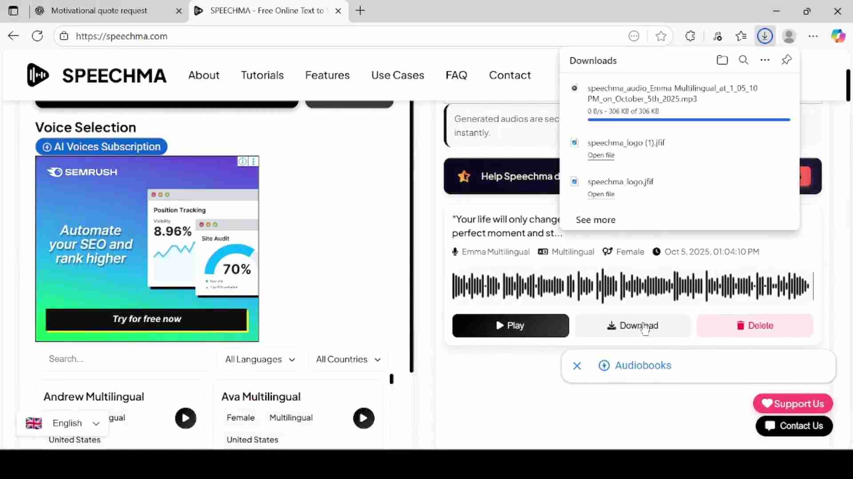Screen dimensions: 853x479
Task: Open Copilot in the browser toolbar
Action: pyautogui.click(x=839, y=36)
